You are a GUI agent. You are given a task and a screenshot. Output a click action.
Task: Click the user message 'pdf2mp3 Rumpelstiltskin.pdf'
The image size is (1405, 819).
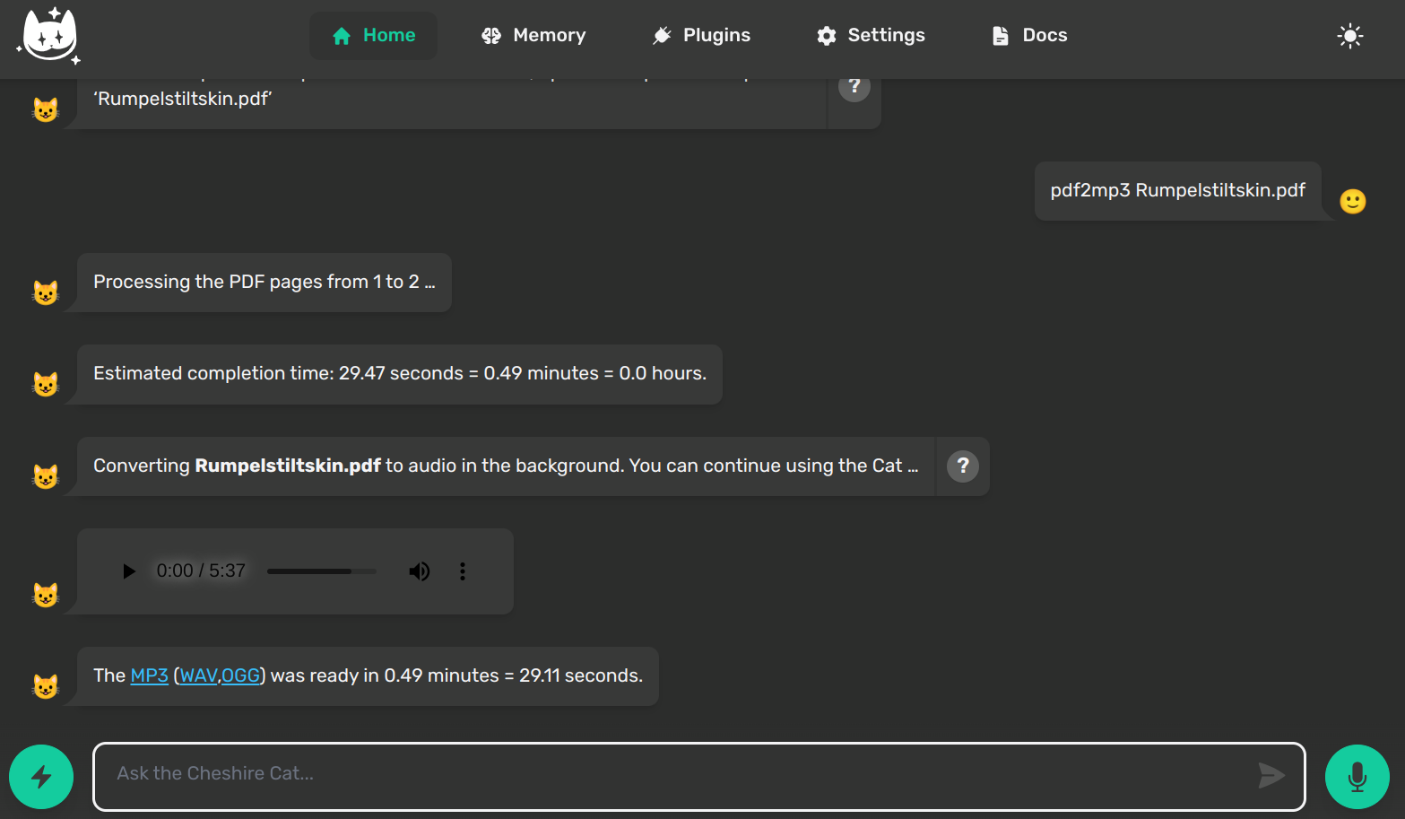tap(1178, 191)
